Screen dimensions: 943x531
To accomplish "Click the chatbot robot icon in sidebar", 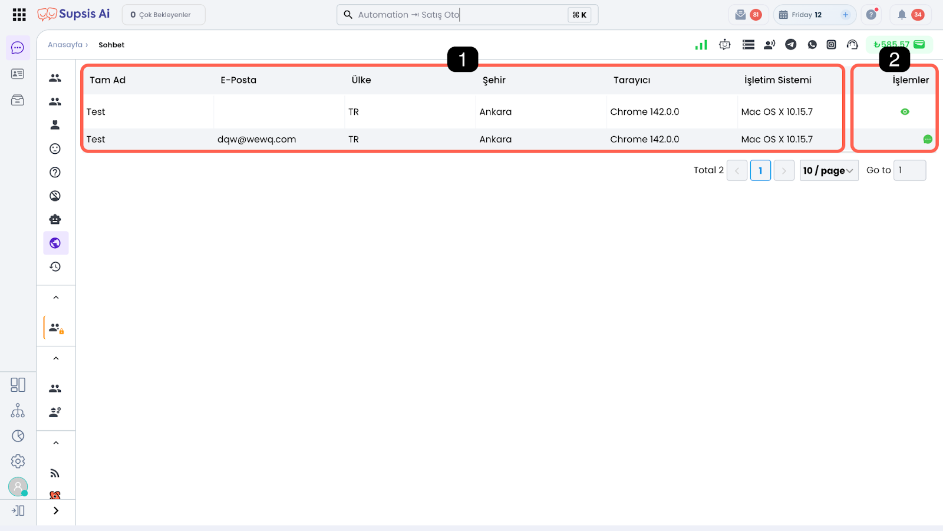I will tap(55, 219).
